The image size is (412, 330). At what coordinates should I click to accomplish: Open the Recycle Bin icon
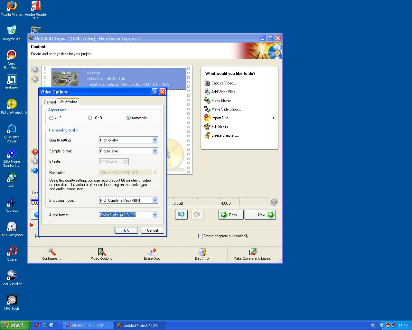(x=12, y=33)
